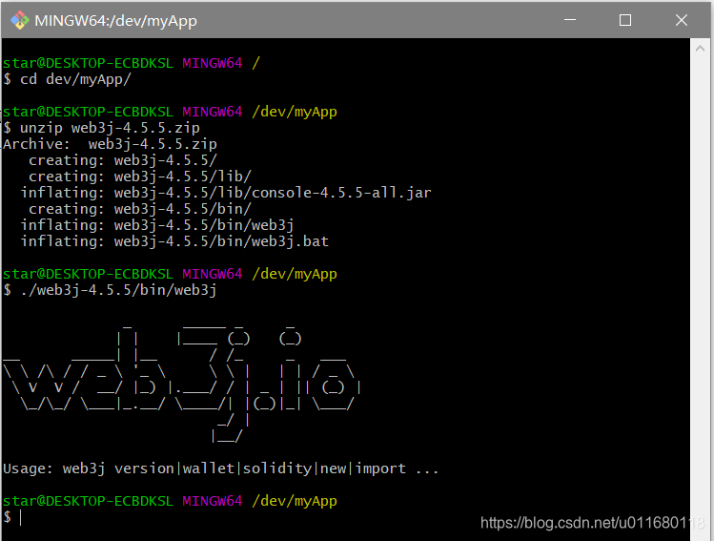The height and width of the screenshot is (541, 714).
Task: Click the 'Archive: web3j-4.5.5.zip' output line
Action: click(x=111, y=144)
